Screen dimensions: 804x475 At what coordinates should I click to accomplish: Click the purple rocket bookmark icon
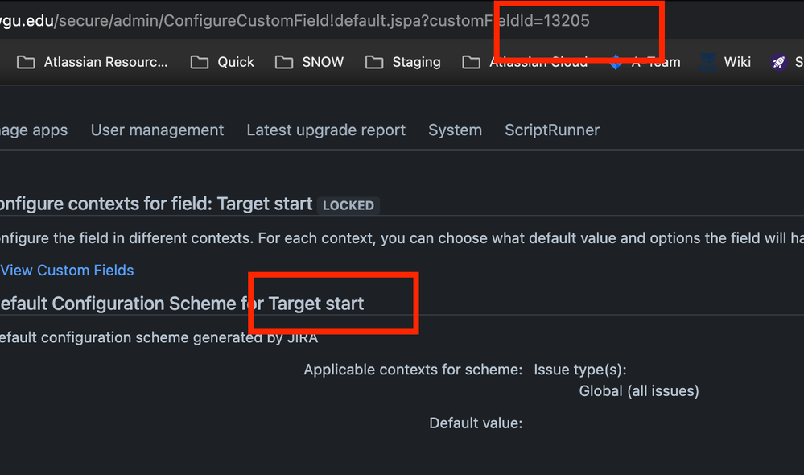(777, 61)
